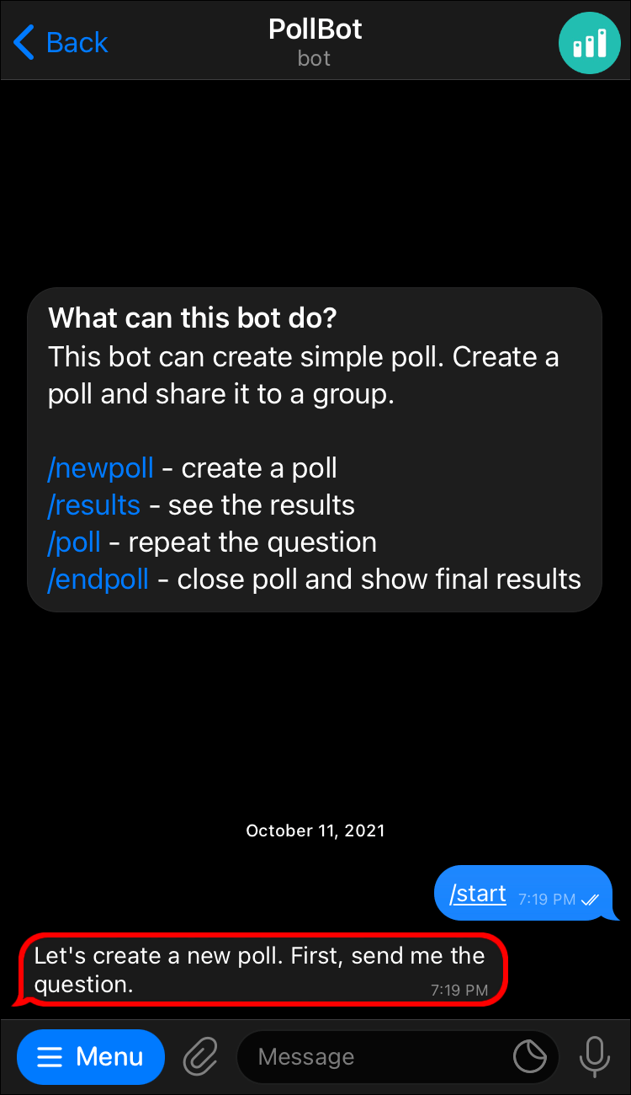Tap the /endpoll command link

pos(98,579)
